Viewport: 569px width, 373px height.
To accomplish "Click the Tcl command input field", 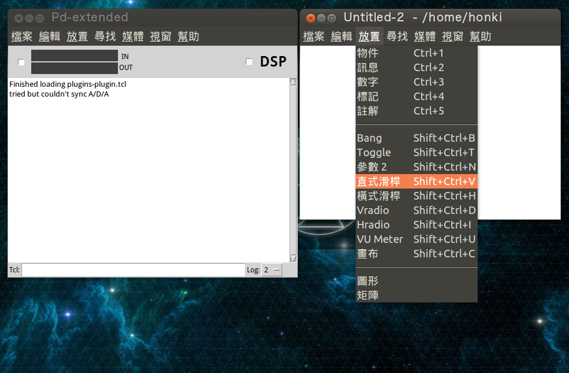I will click(134, 270).
